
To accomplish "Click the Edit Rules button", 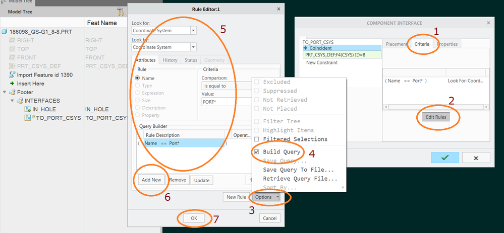I will click(438, 117).
